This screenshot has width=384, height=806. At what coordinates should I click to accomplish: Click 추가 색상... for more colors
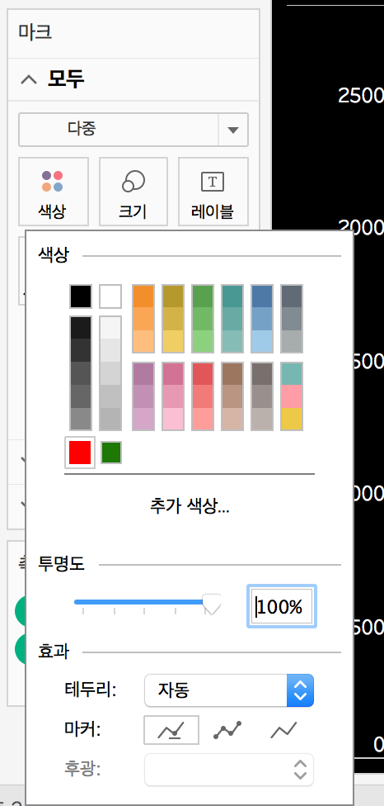(x=190, y=507)
